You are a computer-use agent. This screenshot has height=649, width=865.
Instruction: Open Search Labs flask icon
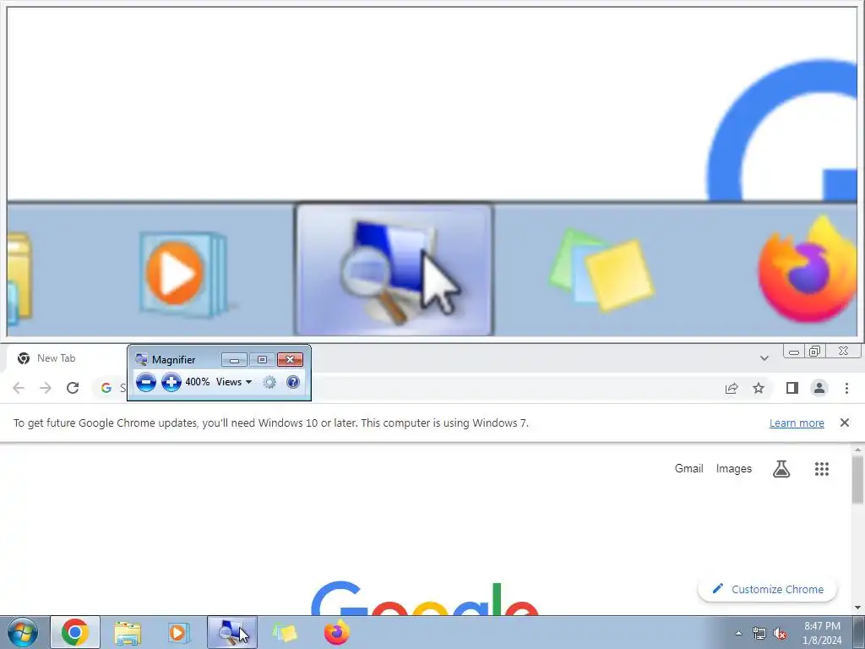point(781,469)
